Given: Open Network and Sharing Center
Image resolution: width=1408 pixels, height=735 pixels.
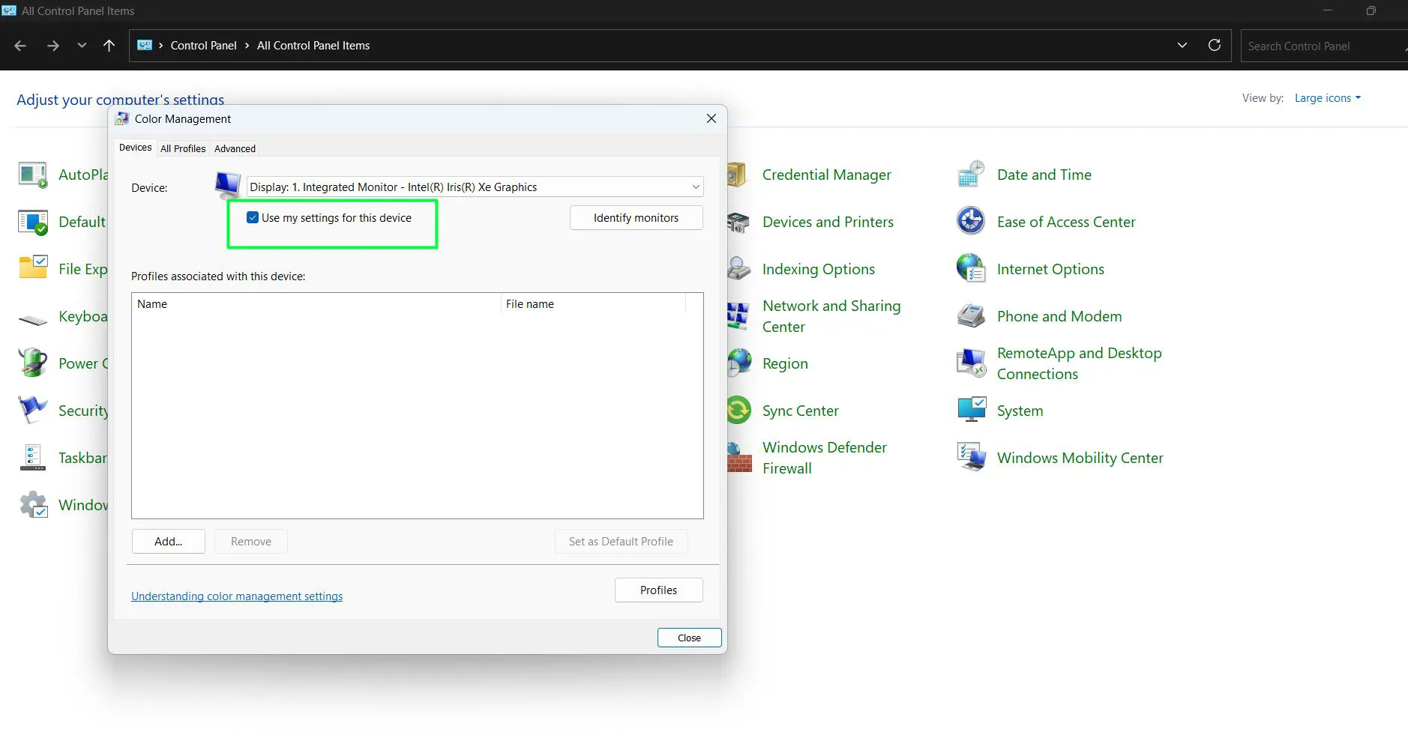Looking at the screenshot, I should click(831, 315).
